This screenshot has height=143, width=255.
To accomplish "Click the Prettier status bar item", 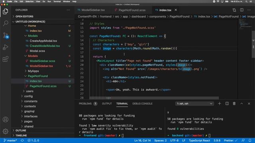I will tap(231, 140).
